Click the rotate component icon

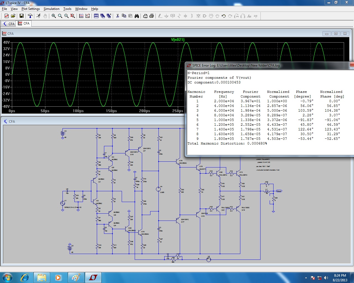pyautogui.click(x=236, y=16)
